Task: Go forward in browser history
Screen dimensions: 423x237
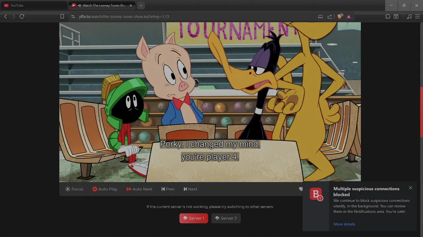Action: (14, 16)
